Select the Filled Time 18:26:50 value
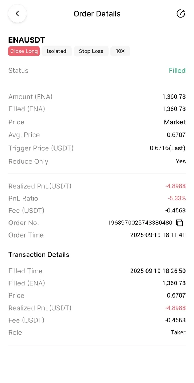The width and height of the screenshot is (194, 383). (158, 271)
